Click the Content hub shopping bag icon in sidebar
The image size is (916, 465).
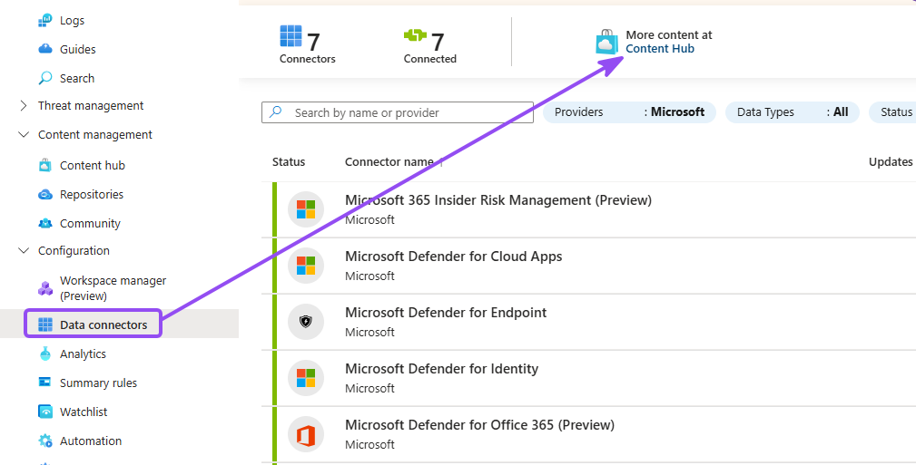[x=45, y=165]
